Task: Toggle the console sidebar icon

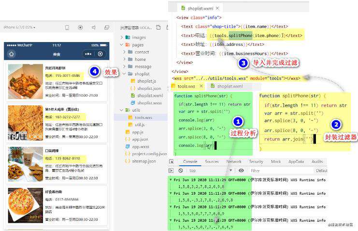Action: (171, 171)
